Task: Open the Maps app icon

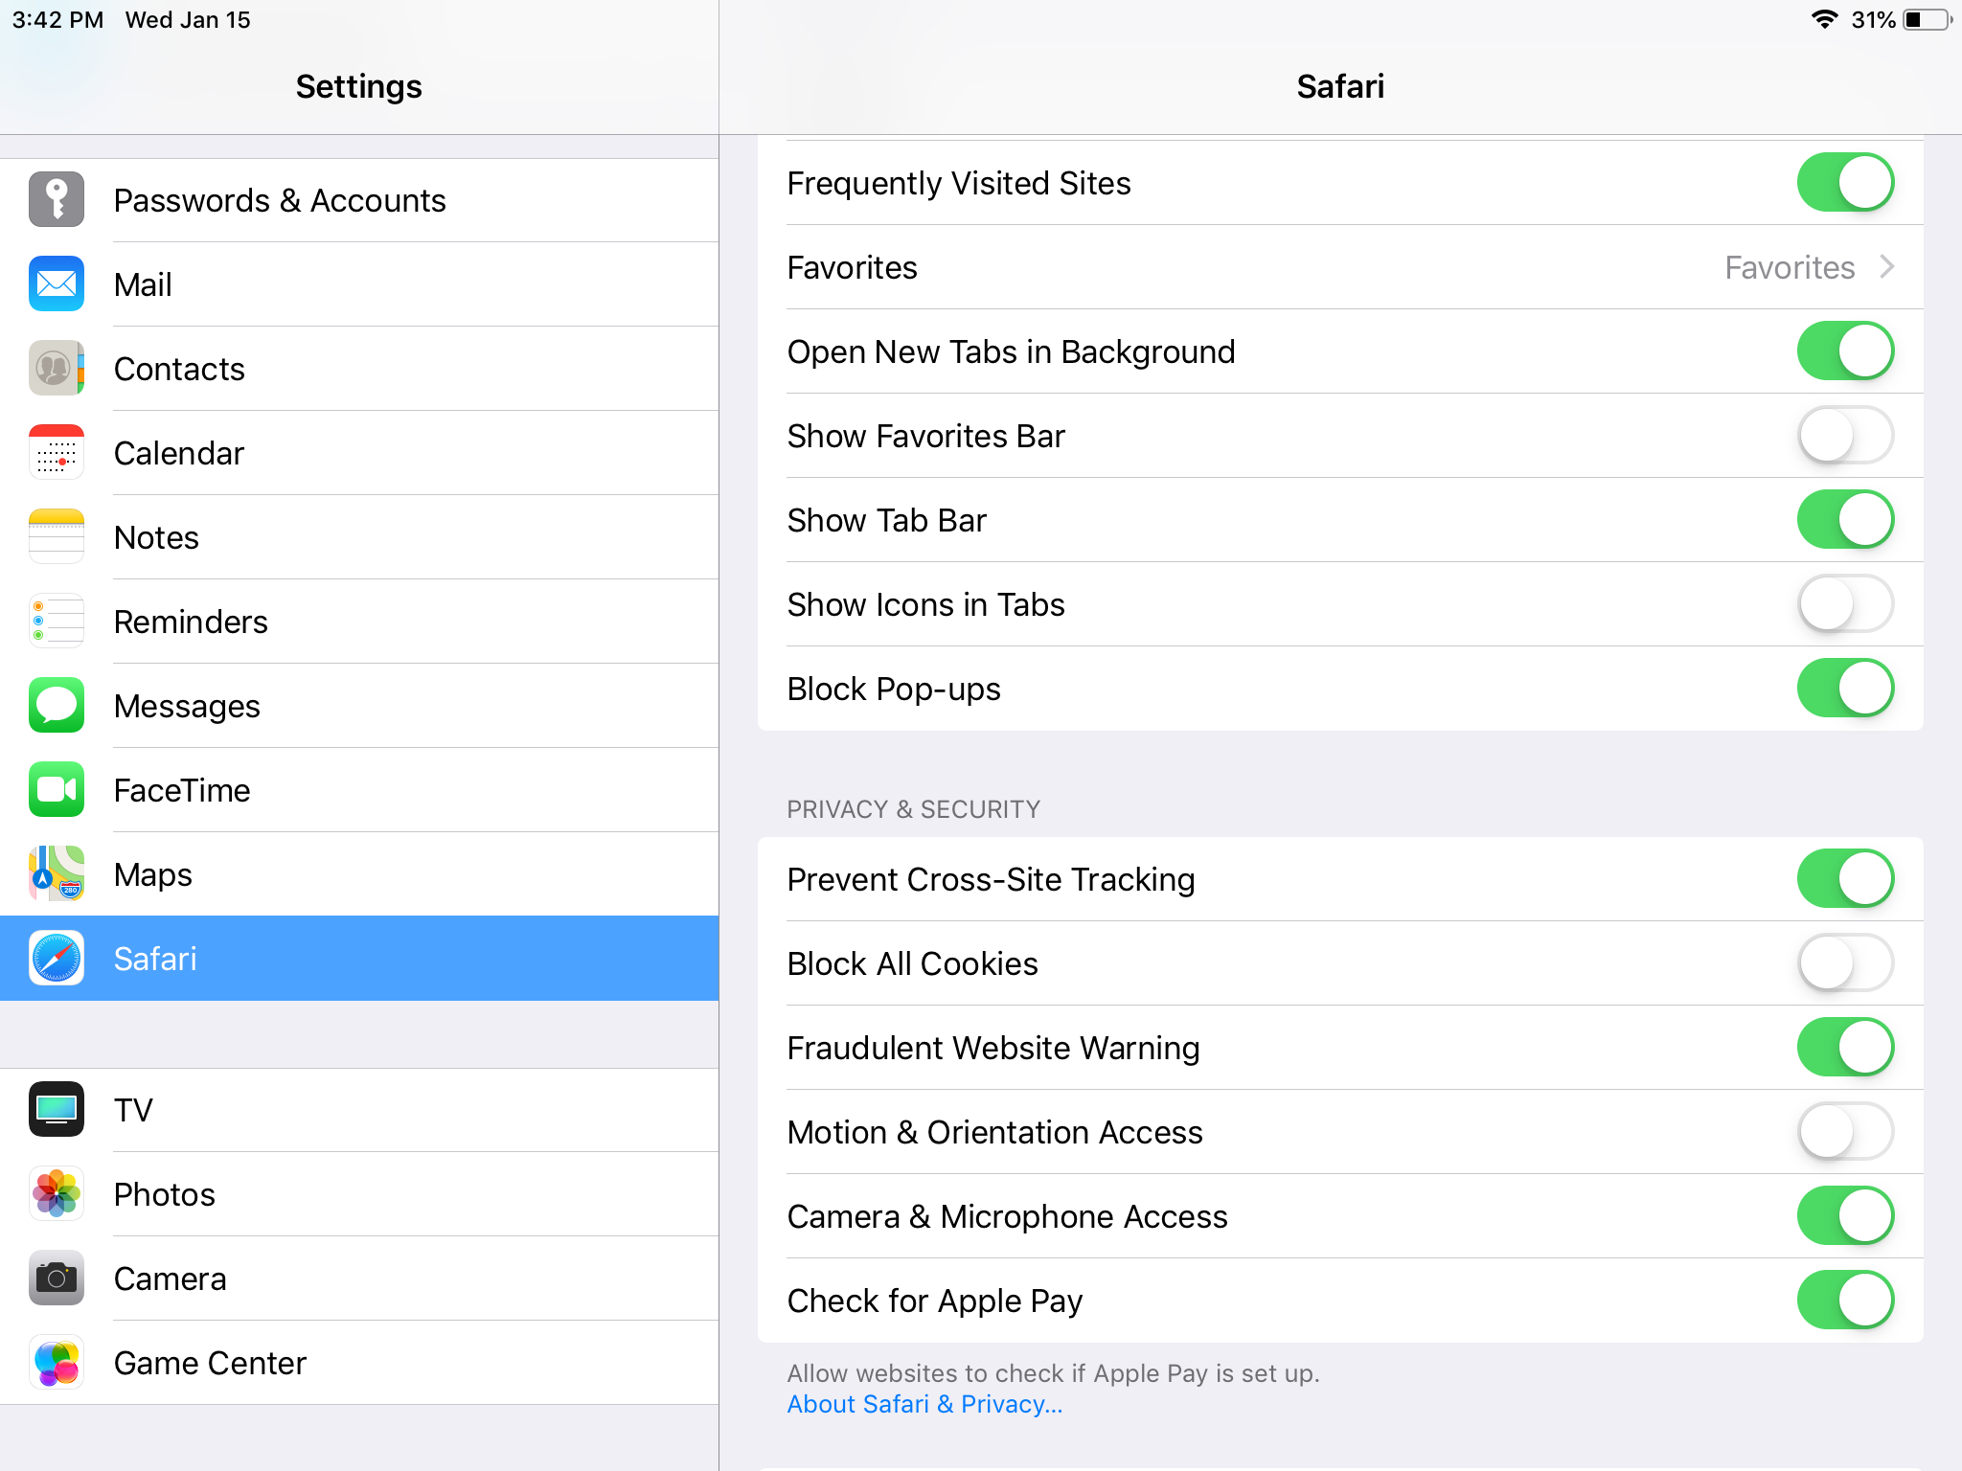Action: 57,873
